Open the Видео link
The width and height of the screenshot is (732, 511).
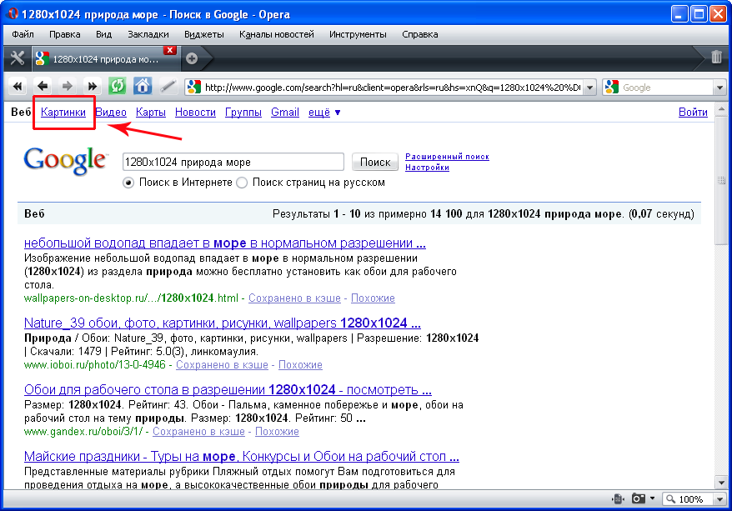click(x=111, y=113)
